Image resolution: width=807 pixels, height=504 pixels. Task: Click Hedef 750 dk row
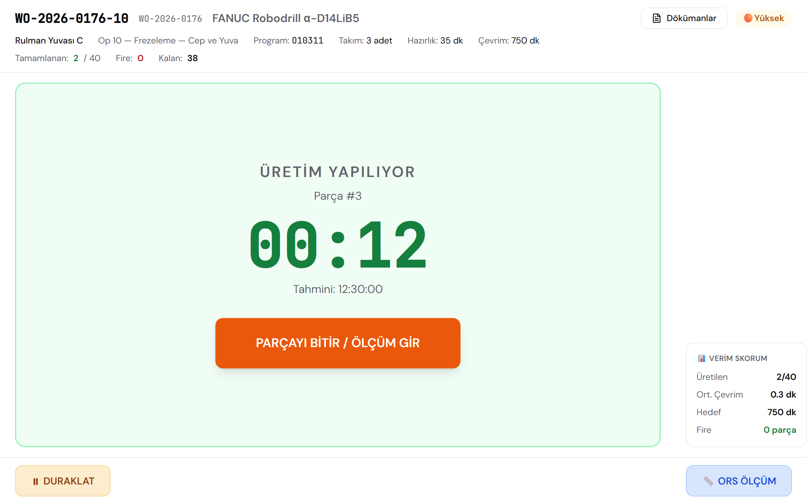(746, 412)
